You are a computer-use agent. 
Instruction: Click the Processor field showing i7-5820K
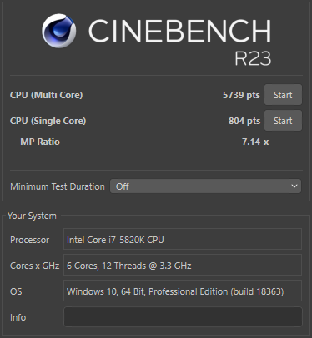point(183,239)
